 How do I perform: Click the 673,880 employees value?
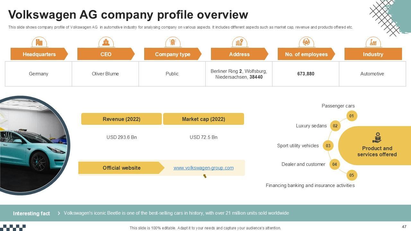click(306, 74)
